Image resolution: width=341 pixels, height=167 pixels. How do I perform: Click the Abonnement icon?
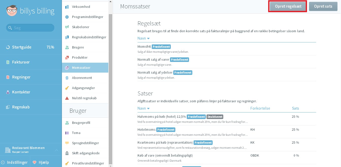pos(67,78)
